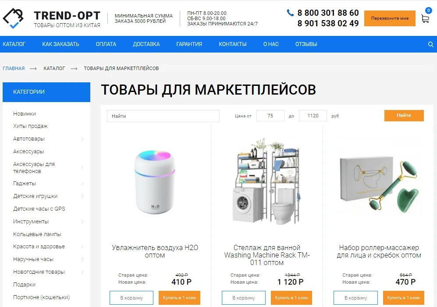437x307 pixels.
Task: Go to the ДОСТАВКА page
Action: (146, 44)
